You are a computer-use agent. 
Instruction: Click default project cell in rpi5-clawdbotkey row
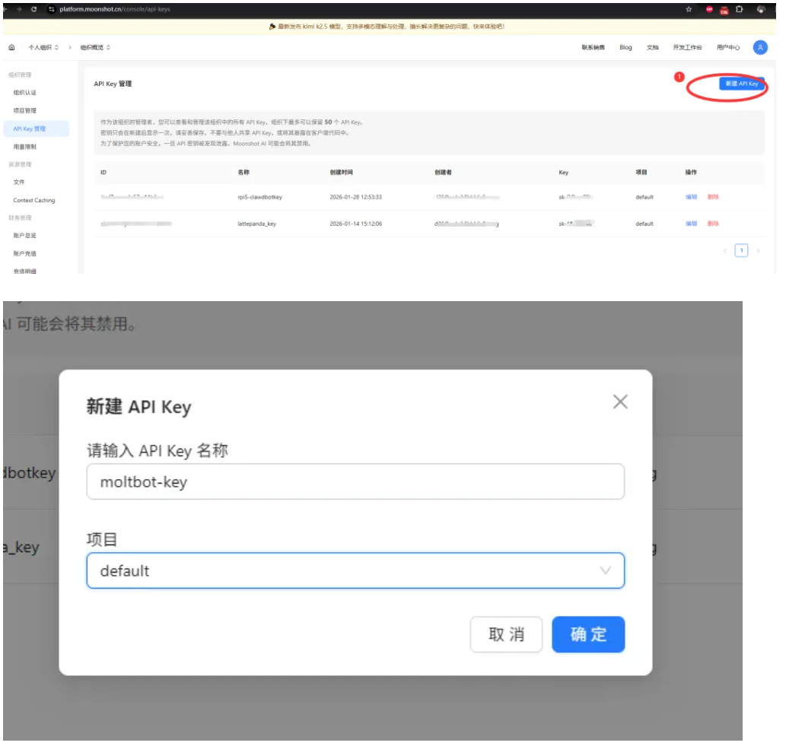coord(644,197)
